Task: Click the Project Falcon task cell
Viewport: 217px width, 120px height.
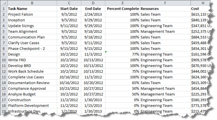Action: click(x=32, y=14)
